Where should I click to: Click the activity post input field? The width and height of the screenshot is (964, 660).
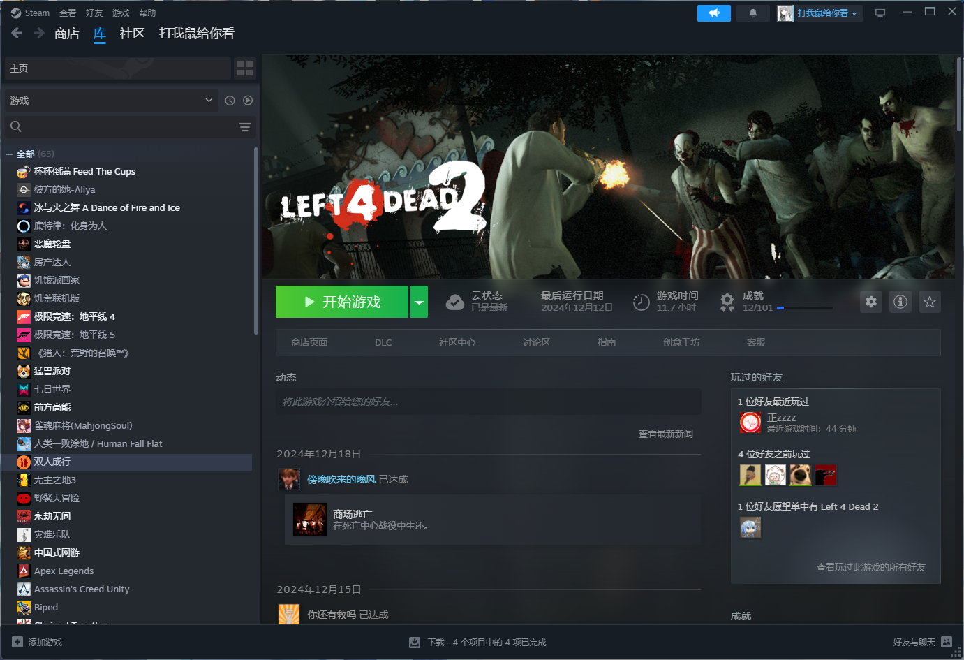pos(489,402)
